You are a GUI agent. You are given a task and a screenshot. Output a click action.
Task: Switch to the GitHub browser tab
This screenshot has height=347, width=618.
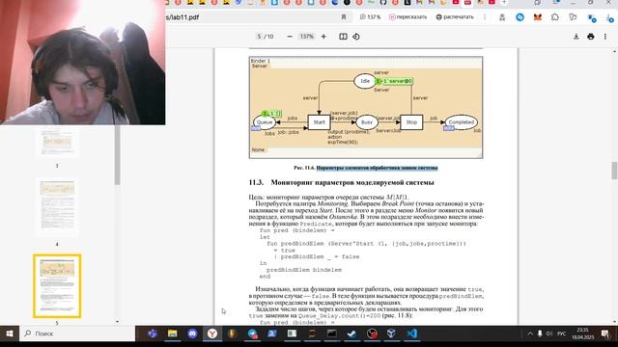pos(383,2)
